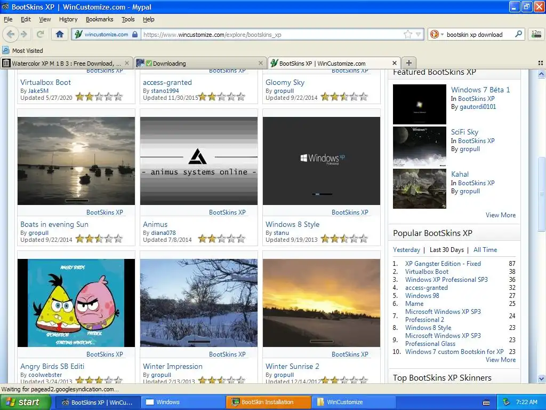Select the Yesterday popularity filter

pyautogui.click(x=406, y=250)
